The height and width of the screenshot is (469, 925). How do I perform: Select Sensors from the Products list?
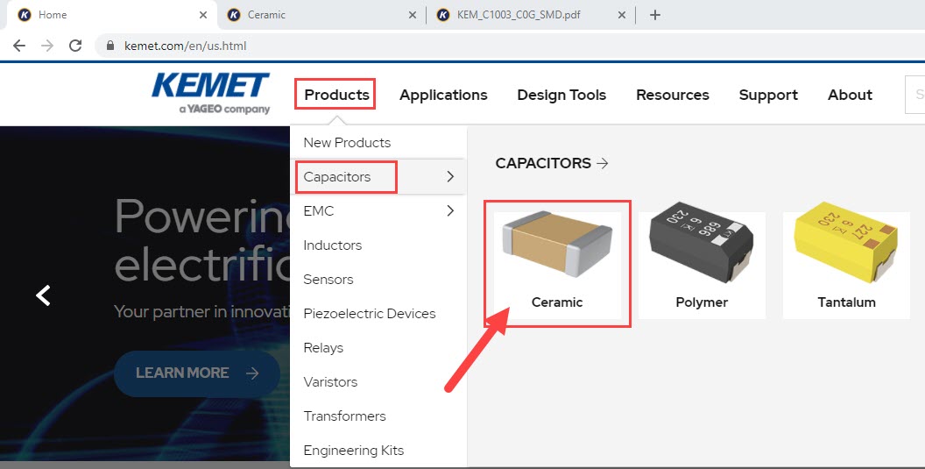coord(378,280)
